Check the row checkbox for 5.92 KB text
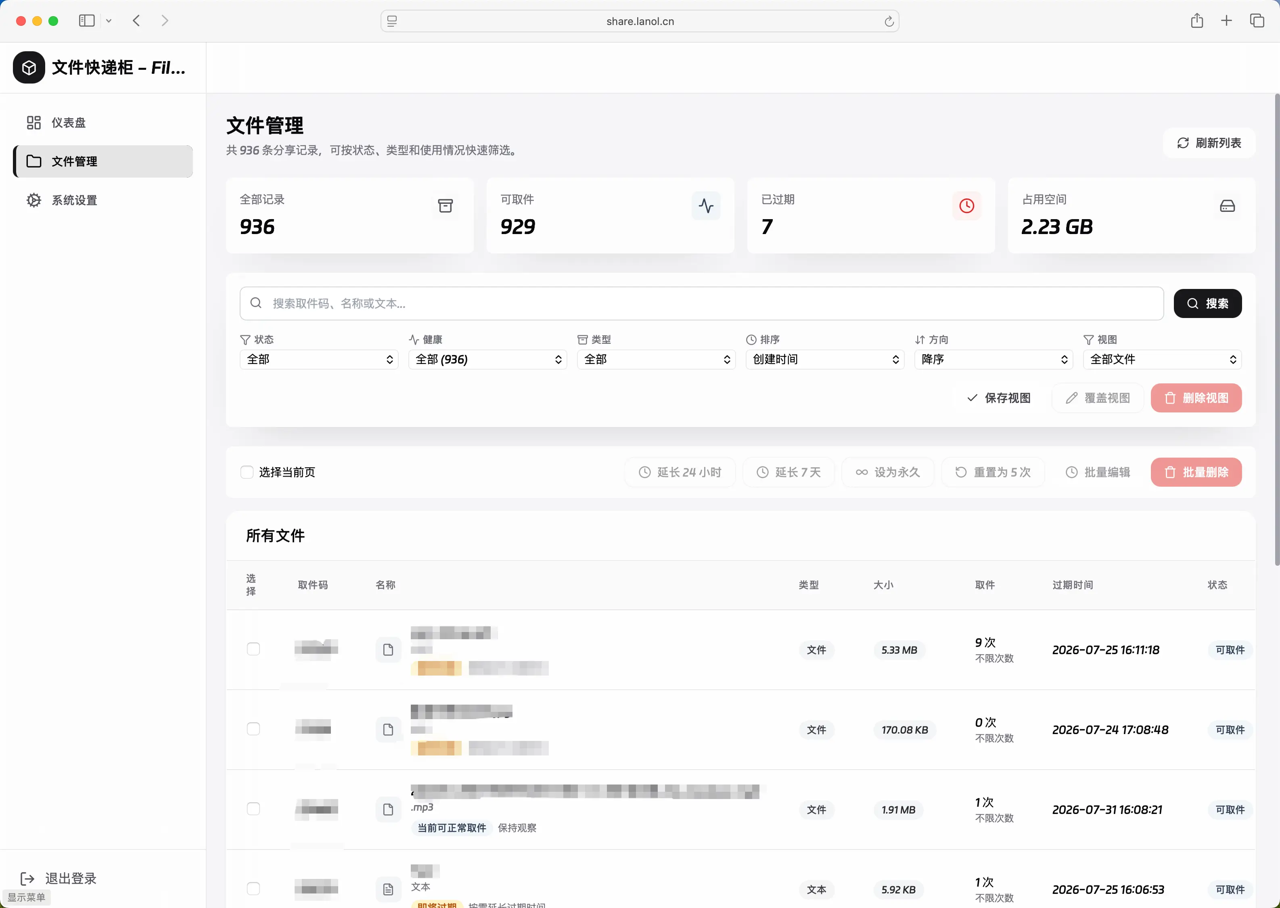Viewport: 1280px width, 908px height. [x=253, y=889]
